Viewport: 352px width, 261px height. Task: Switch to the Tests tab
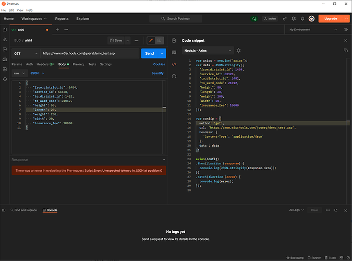[x=92, y=64]
